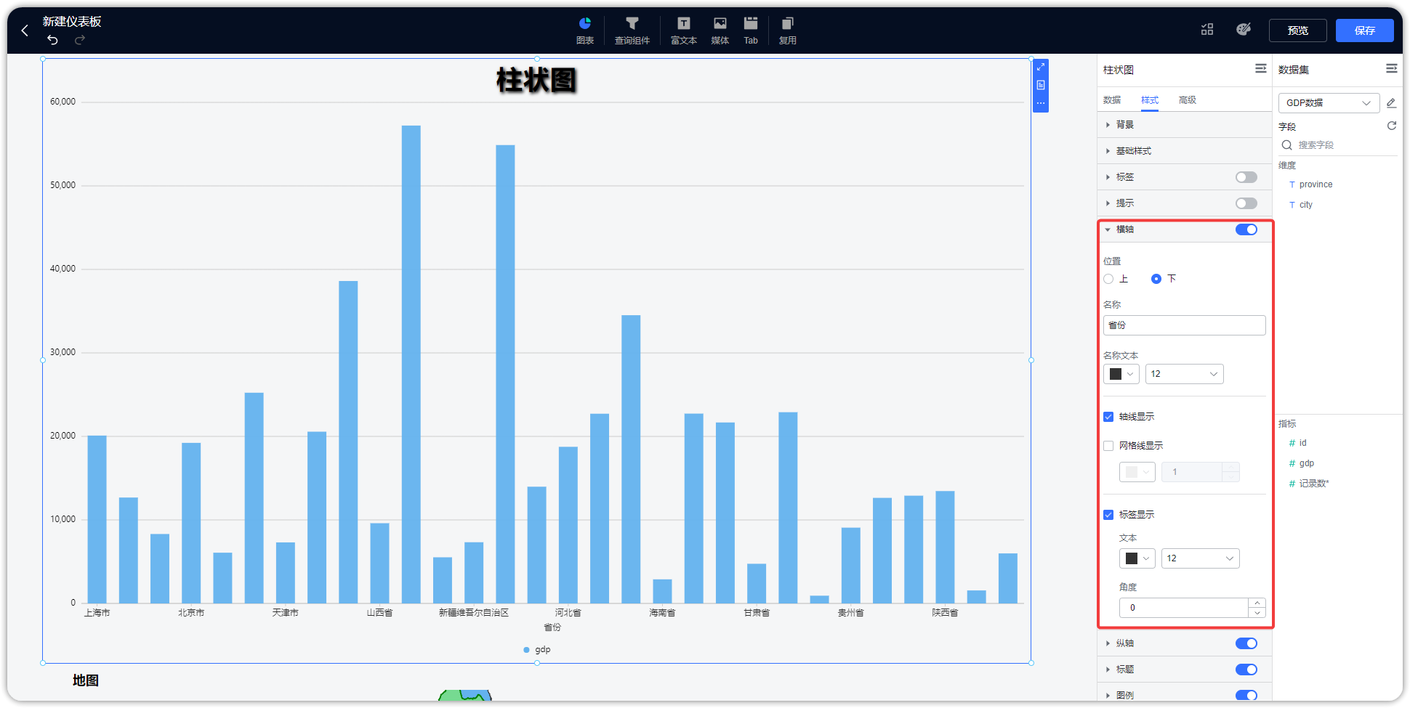Click the 预览 preview button
1410x708 pixels.
[1298, 30]
